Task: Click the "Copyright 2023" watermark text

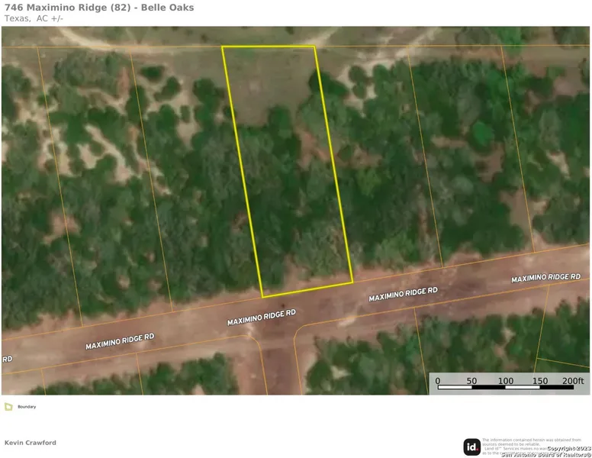Action: (x=564, y=447)
